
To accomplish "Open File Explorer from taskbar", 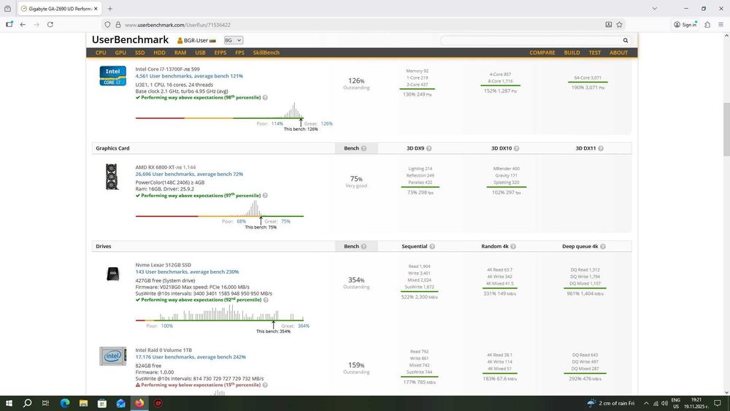I will click(x=83, y=403).
